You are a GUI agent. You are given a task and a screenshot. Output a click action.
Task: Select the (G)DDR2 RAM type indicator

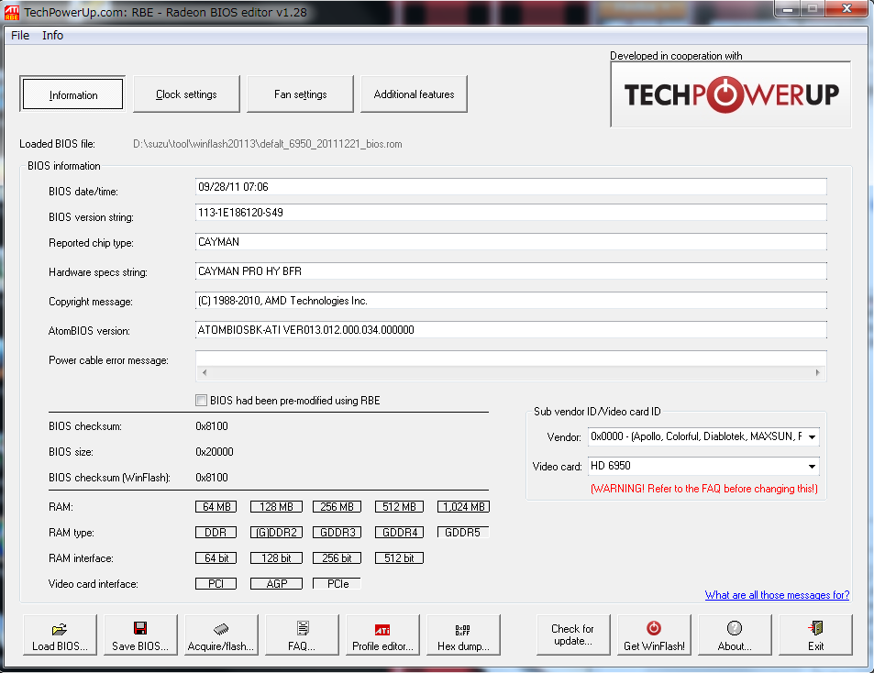coord(276,532)
